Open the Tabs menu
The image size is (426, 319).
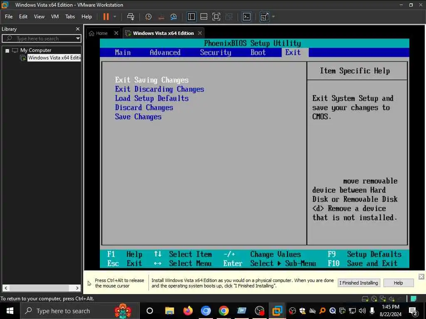coord(70,17)
